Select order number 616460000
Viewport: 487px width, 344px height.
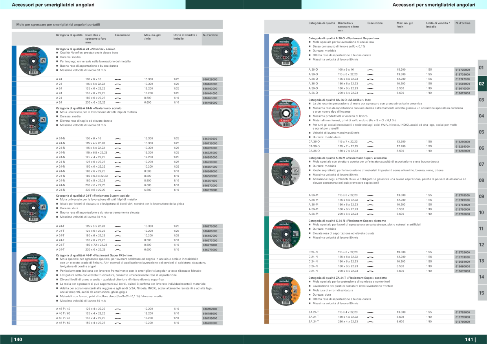(x=210, y=84)
